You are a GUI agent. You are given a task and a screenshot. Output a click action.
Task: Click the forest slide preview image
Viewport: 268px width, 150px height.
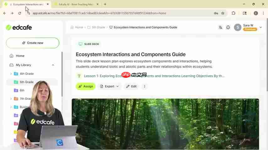[165, 124]
